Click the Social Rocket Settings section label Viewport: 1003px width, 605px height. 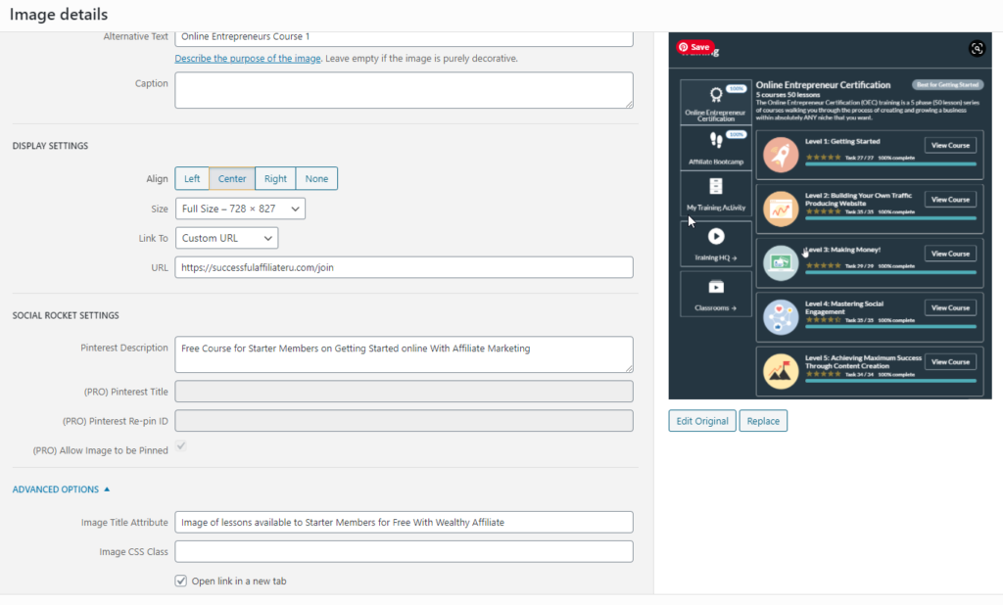point(66,315)
